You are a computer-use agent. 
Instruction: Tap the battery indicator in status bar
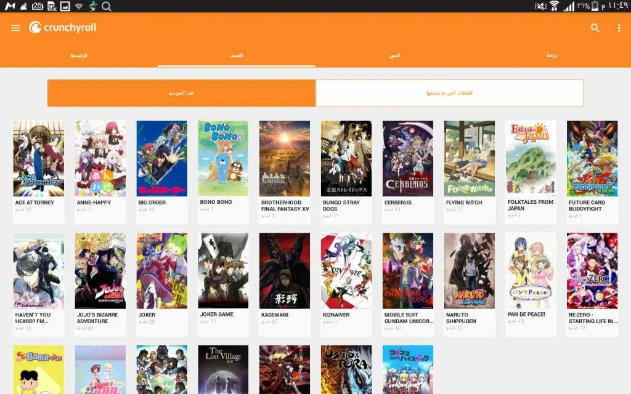point(595,6)
